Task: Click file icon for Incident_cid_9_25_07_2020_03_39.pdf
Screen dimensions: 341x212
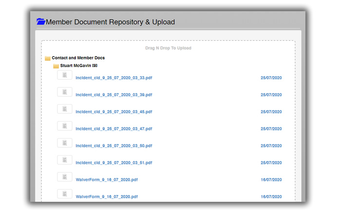Action: click(65, 92)
